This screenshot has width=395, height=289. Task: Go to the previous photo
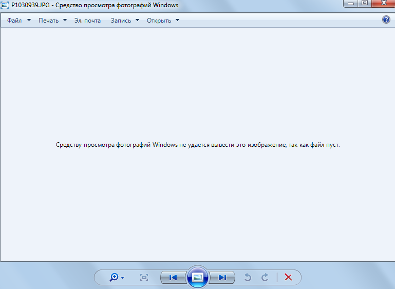(173, 277)
